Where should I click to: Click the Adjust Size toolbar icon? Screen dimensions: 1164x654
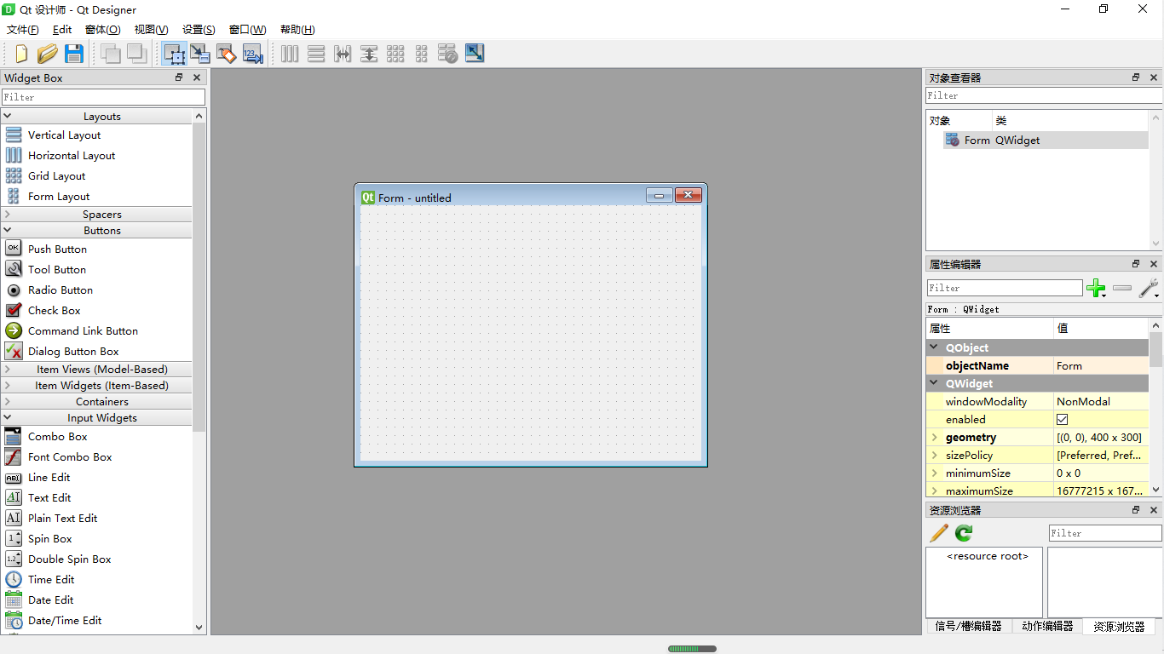[x=475, y=53]
